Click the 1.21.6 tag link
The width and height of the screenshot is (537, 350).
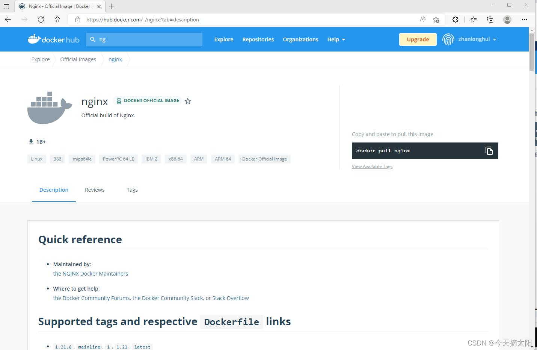(63, 347)
